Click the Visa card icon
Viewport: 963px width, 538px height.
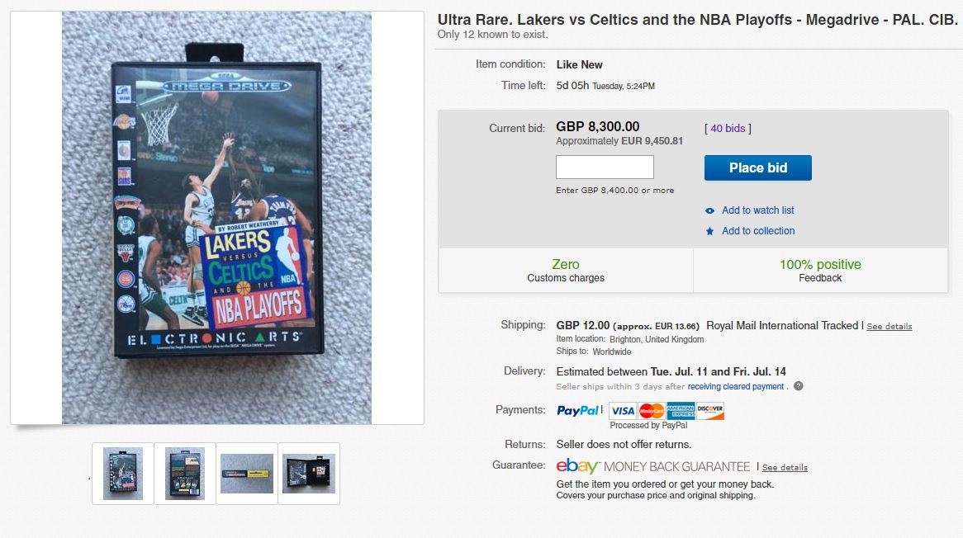click(623, 411)
